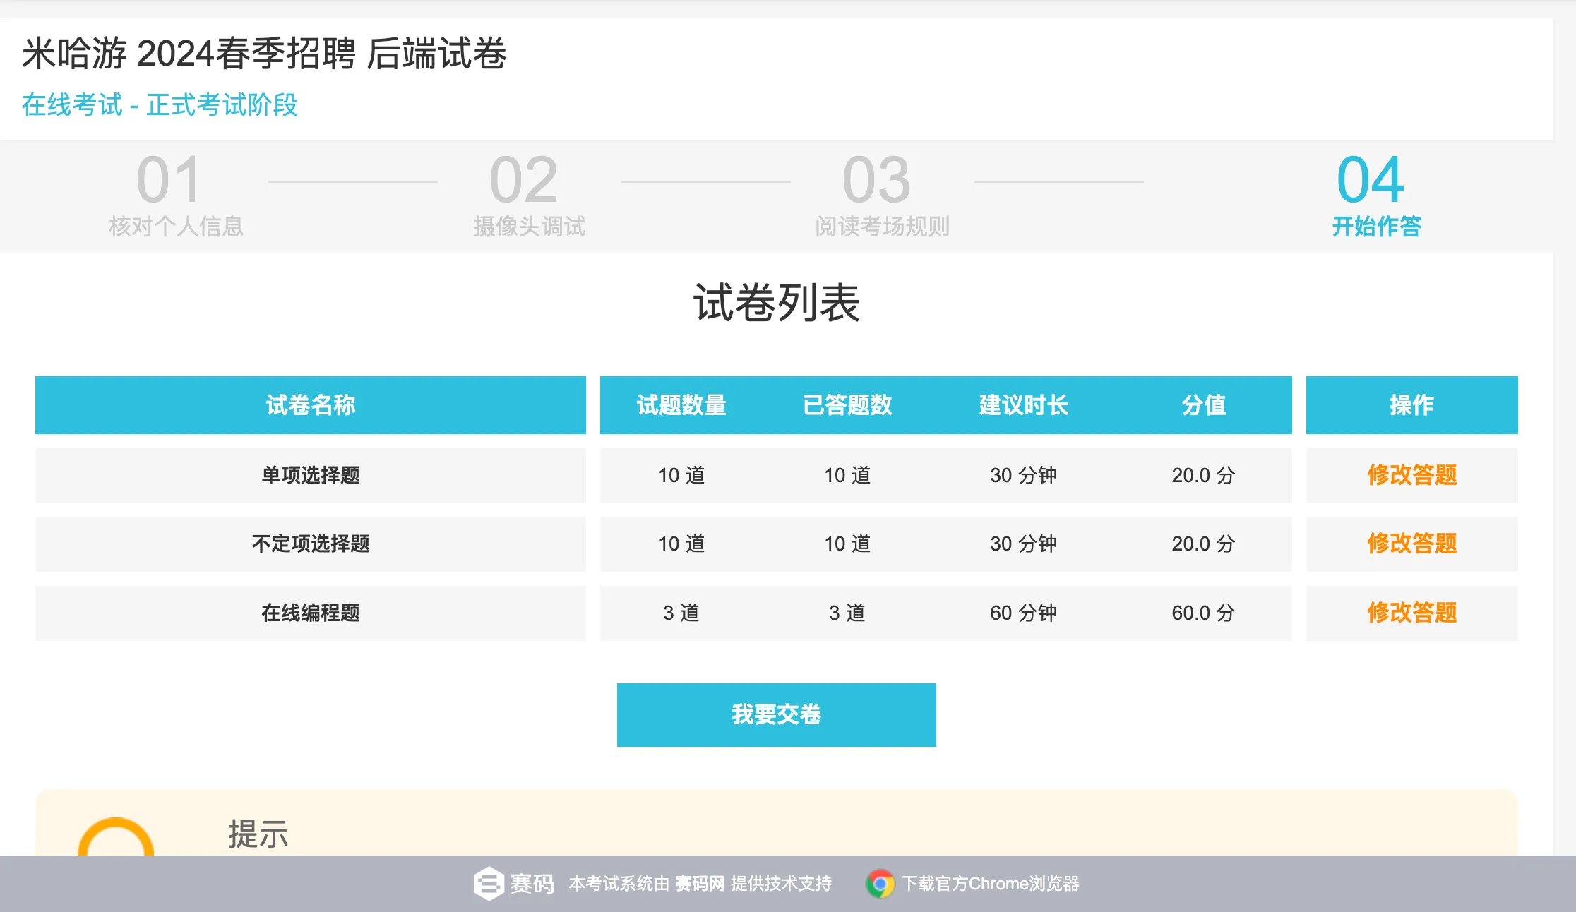This screenshot has height=912, width=1576.
Task: Click 试题数量 cell in 在线编程题 row
Action: [x=681, y=613]
